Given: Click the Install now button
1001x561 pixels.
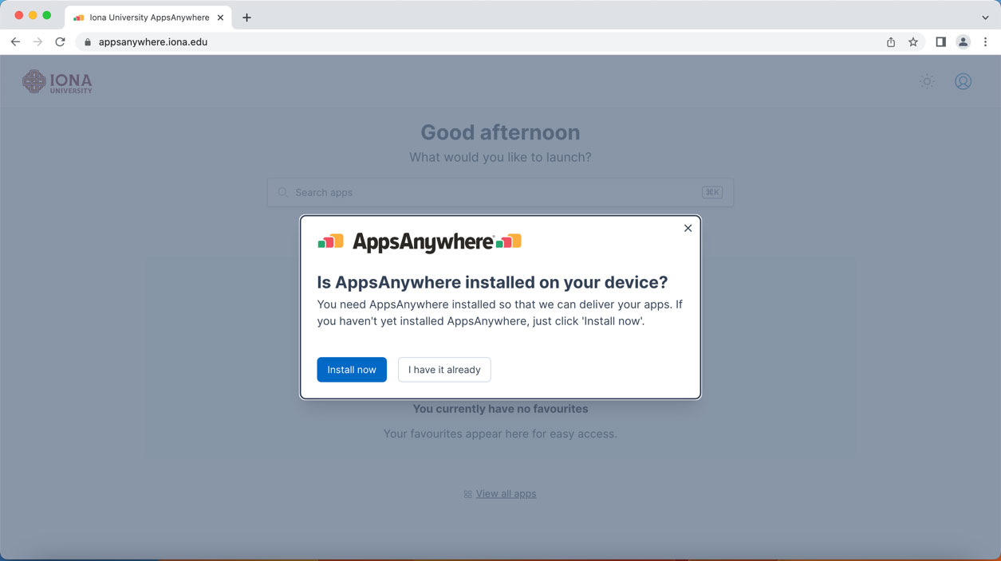Looking at the screenshot, I should [352, 370].
